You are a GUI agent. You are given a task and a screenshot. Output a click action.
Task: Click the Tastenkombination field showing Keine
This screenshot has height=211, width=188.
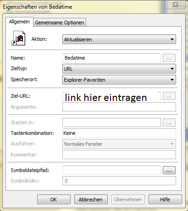pyautogui.click(x=119, y=133)
